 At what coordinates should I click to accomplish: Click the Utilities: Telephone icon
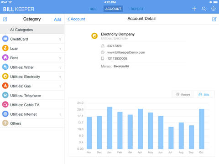(5, 95)
